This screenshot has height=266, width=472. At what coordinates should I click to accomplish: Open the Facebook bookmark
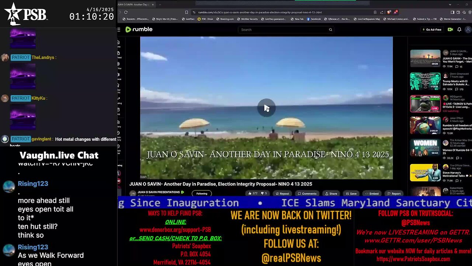[x=313, y=19]
